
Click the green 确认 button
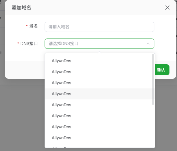(162, 70)
